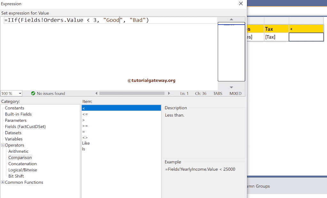
Task: Click the editor vertical scroll down arrow
Action: pyautogui.click(x=231, y=87)
